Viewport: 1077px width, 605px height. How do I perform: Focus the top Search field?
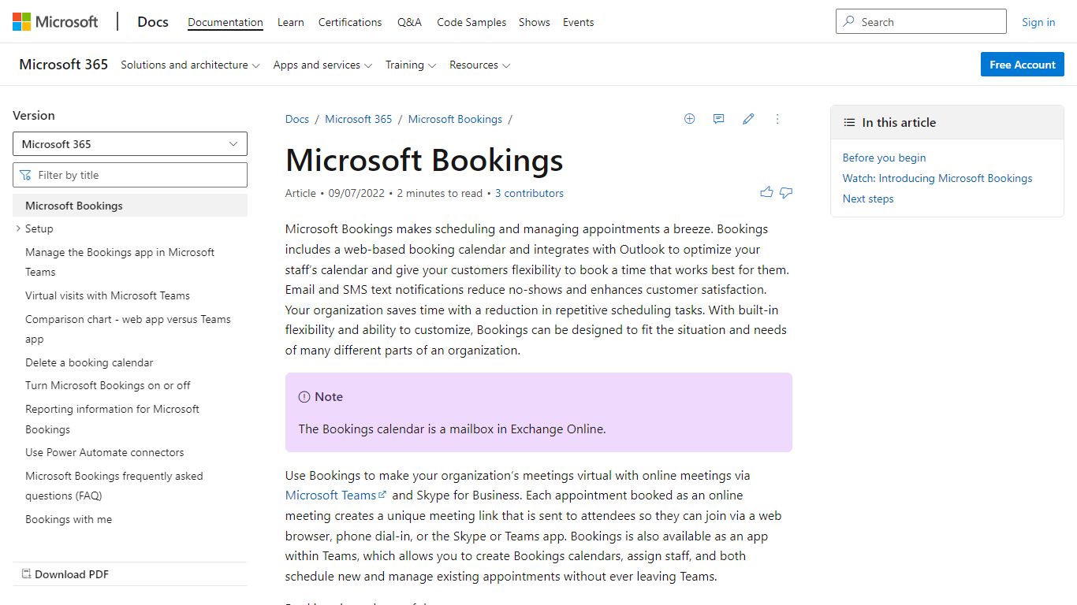[x=921, y=22]
